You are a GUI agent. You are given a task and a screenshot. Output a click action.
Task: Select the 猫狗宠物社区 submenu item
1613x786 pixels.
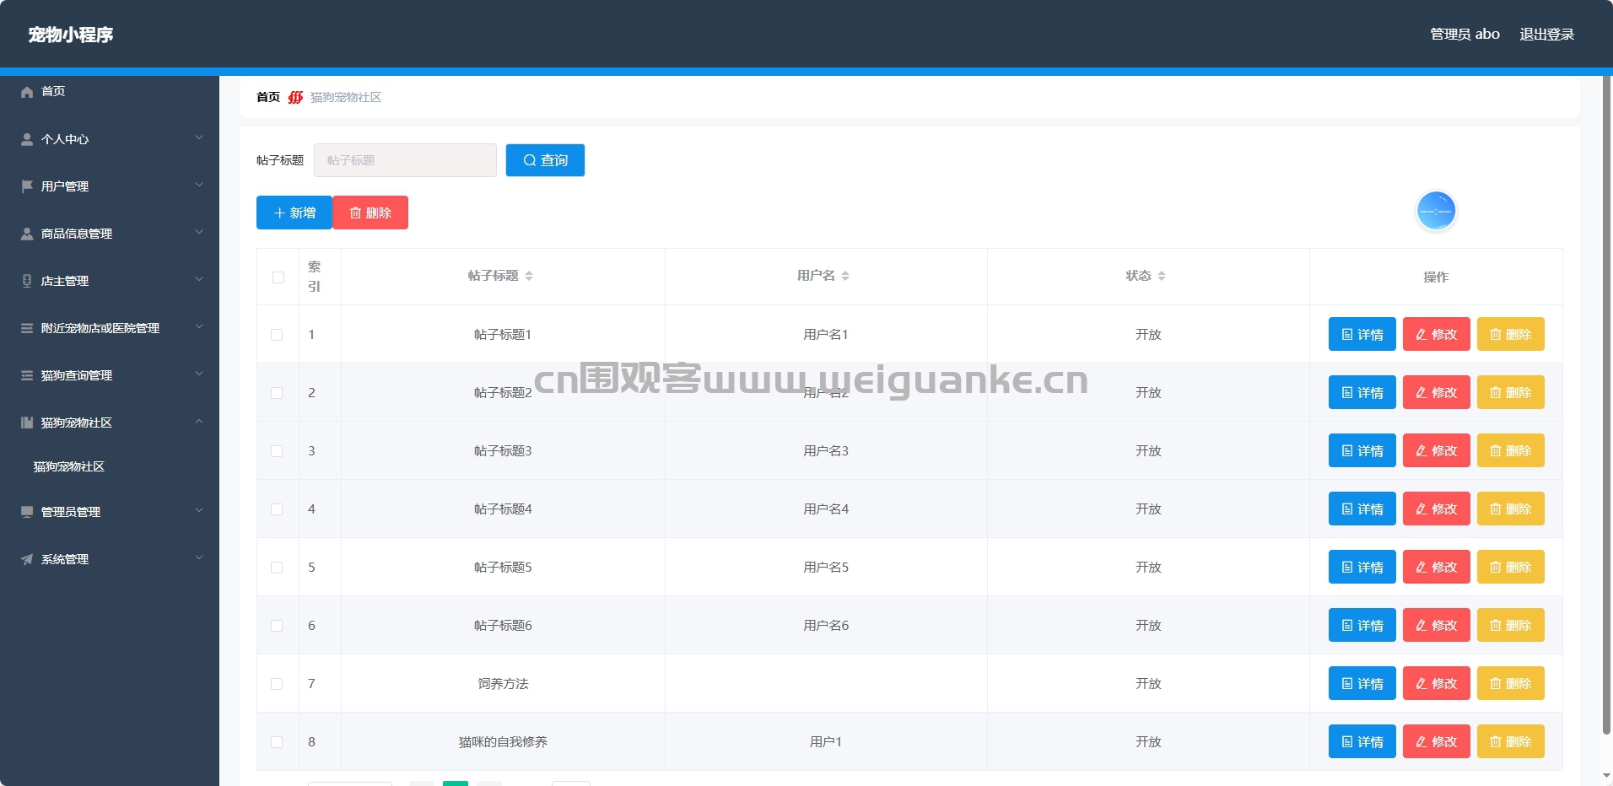point(110,466)
